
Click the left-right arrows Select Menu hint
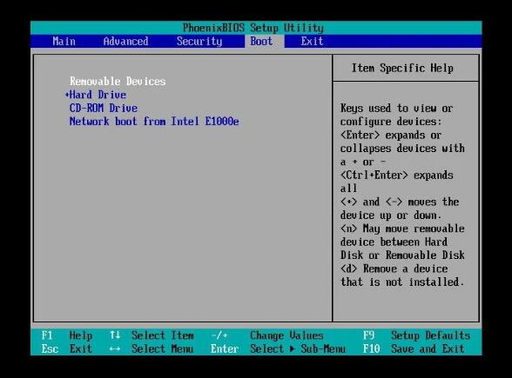coord(152,348)
